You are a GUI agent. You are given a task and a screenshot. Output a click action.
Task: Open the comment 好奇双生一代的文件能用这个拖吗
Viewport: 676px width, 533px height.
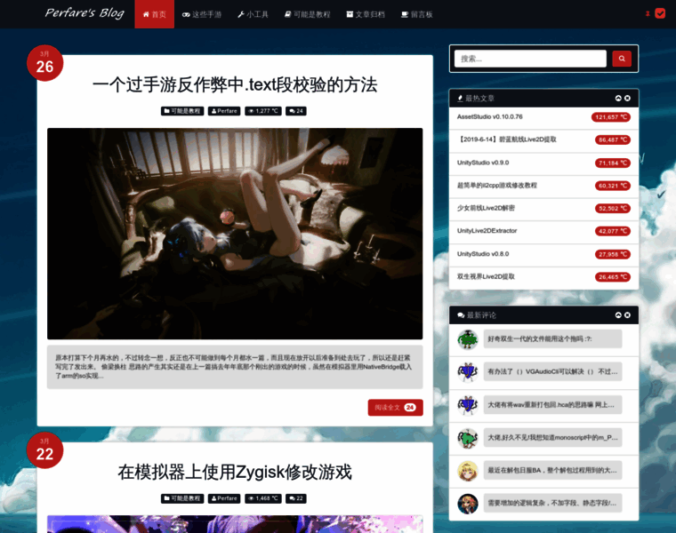(552, 338)
